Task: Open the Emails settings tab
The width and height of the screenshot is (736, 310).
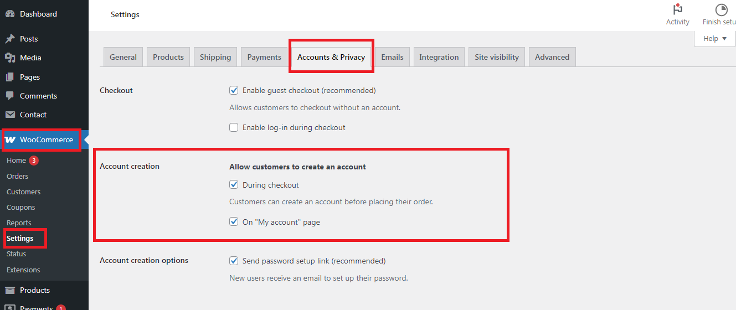Action: coord(392,57)
